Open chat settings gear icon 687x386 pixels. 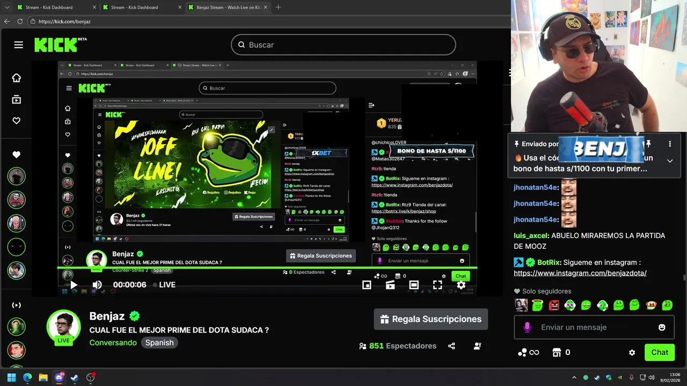[632, 352]
